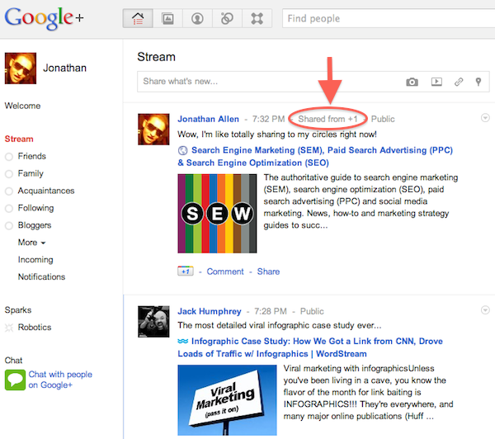Click Public on Jonathan Allen's post
495x439 pixels.
pyautogui.click(x=383, y=119)
